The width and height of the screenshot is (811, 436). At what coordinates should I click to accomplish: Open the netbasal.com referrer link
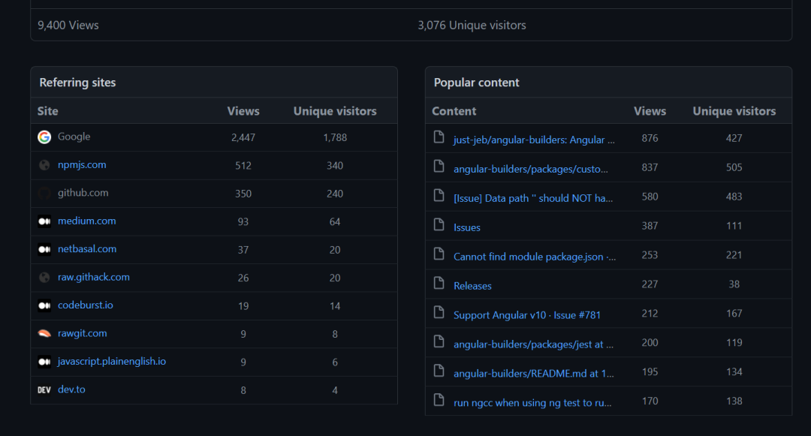[87, 249]
